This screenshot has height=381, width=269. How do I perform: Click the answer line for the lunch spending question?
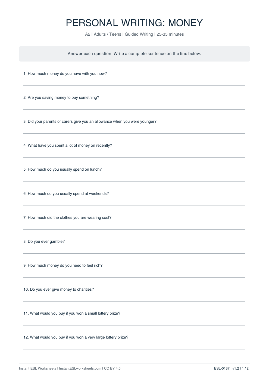134,178
